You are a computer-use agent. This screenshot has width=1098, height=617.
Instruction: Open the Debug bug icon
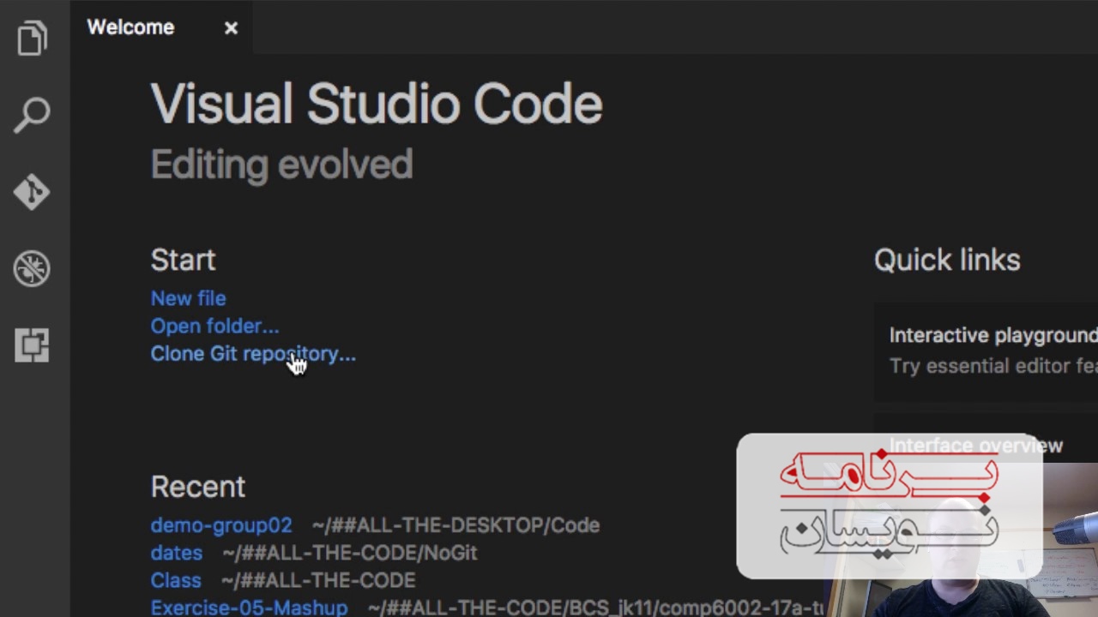(x=32, y=269)
